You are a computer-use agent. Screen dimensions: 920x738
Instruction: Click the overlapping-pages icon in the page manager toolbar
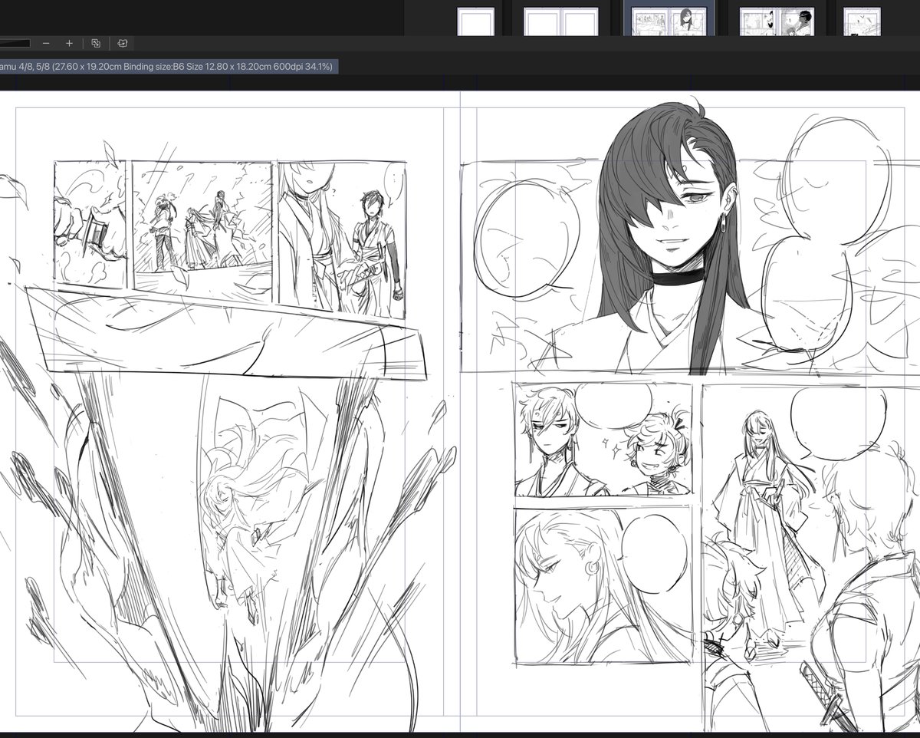pyautogui.click(x=96, y=44)
